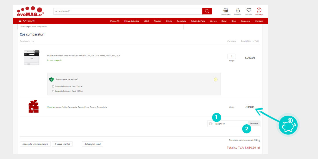Click Creeaza wishlist button

pos(62,144)
